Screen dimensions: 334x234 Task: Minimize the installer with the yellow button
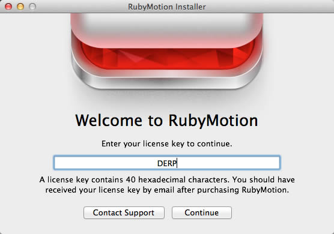tap(20, 7)
